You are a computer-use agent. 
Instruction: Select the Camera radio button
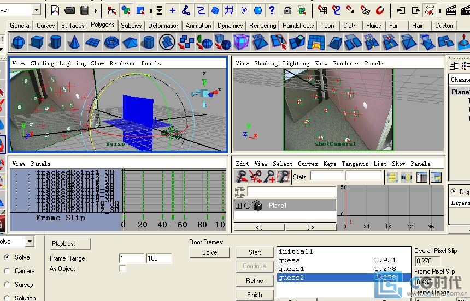[7, 271]
